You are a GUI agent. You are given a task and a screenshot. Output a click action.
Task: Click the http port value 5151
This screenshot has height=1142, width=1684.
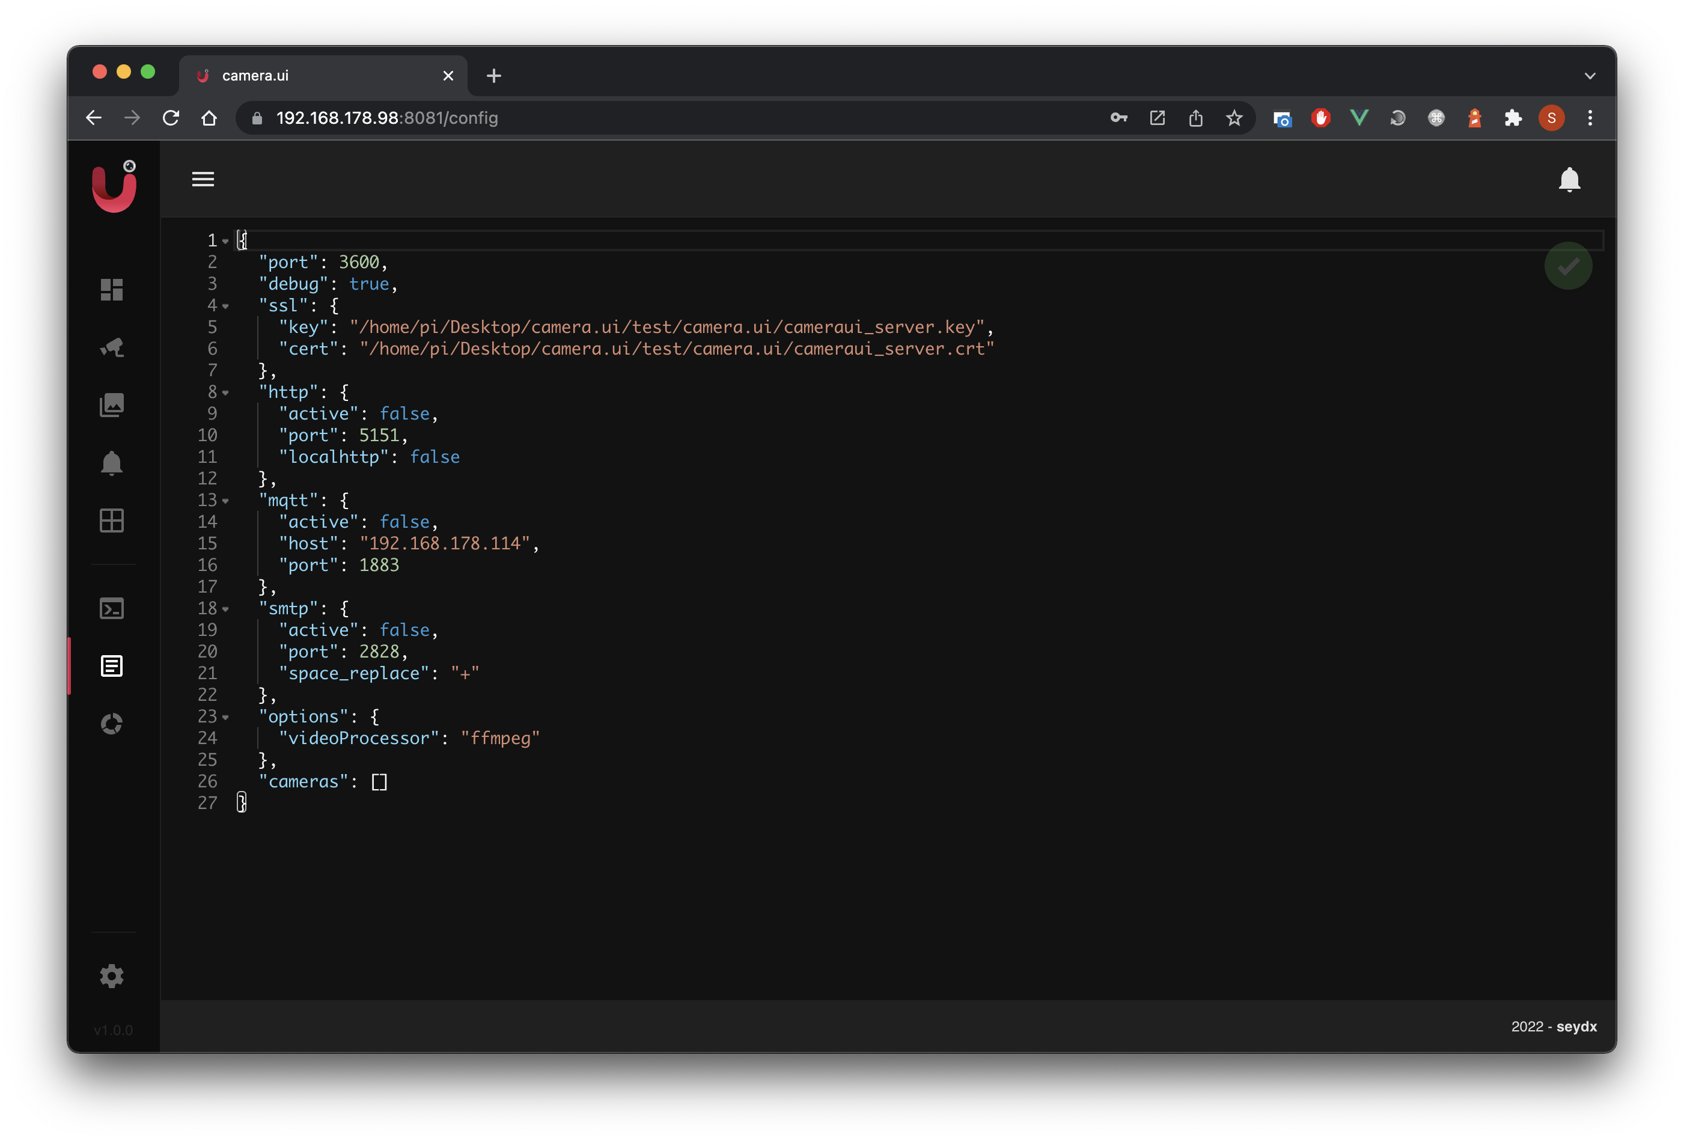(x=379, y=436)
